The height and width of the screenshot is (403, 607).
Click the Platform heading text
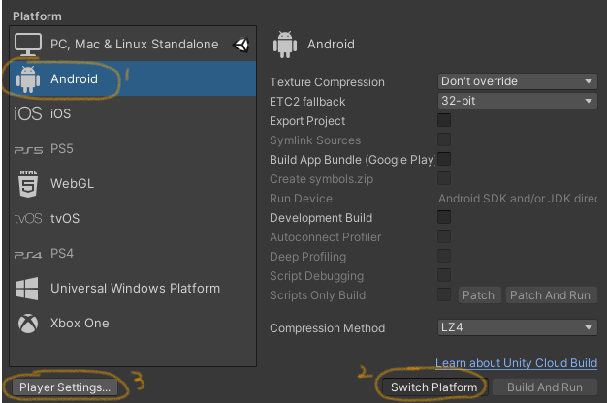coord(37,16)
